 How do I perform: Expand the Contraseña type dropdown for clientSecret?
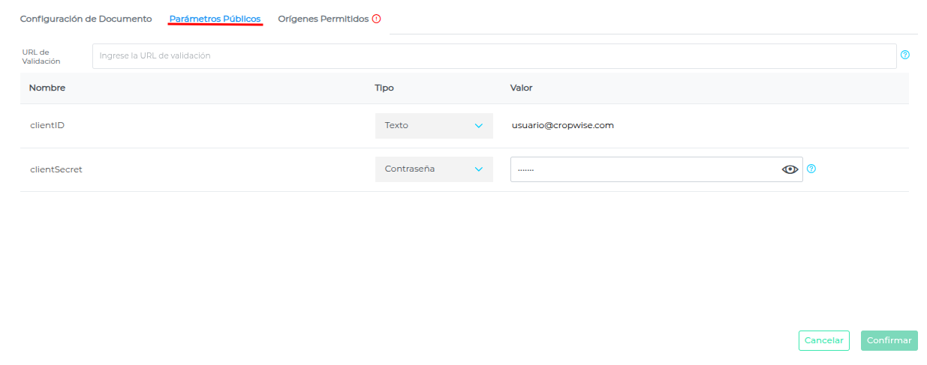(x=433, y=169)
